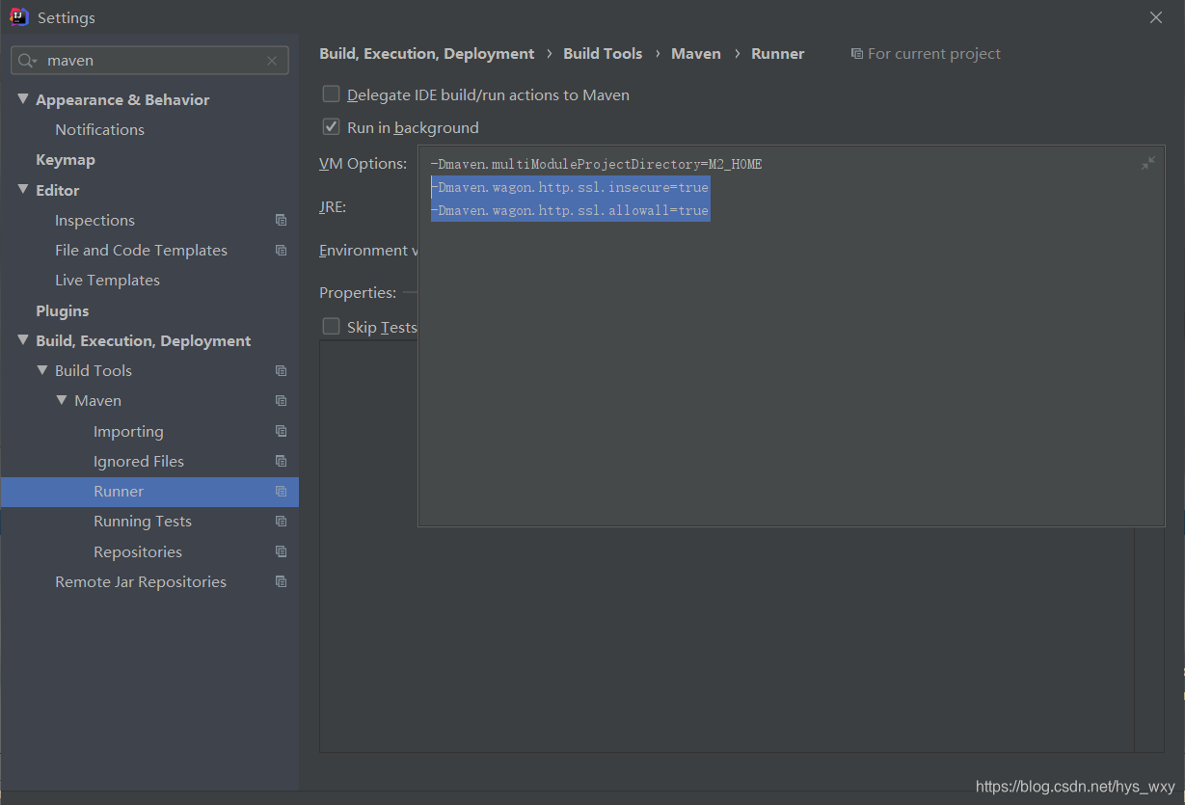Click the ssl.insecure=true VM option line

click(x=570, y=188)
